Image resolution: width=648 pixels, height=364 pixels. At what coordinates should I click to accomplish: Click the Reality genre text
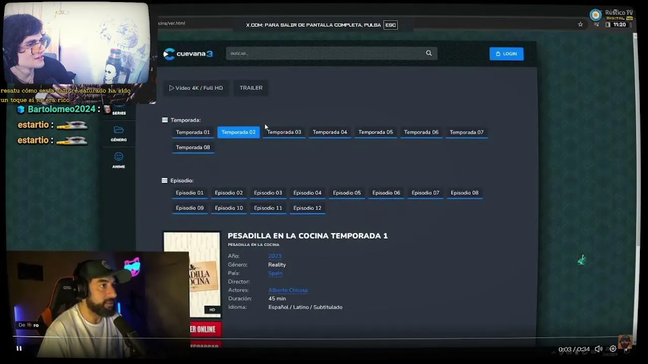pos(277,265)
